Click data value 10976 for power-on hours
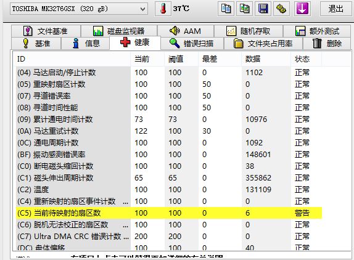This screenshot has width=354, height=260. (x=256, y=120)
